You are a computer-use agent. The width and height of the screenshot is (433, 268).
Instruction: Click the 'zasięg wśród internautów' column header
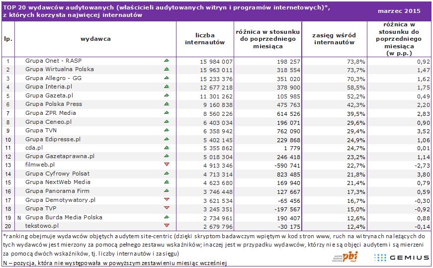click(x=334, y=39)
